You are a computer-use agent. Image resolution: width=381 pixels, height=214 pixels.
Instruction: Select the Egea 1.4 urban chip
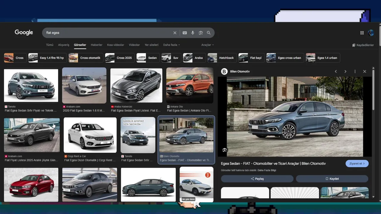(x=323, y=58)
